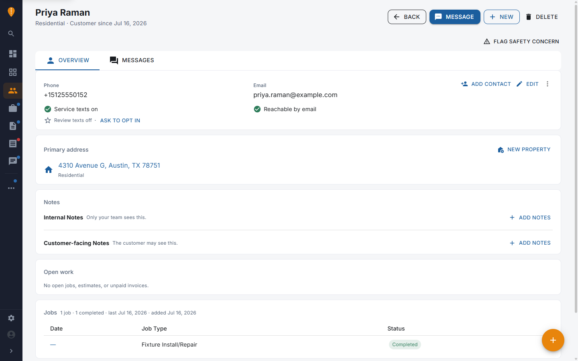Click the service texts on checkmark icon
This screenshot has width=578, height=361.
tap(48, 109)
